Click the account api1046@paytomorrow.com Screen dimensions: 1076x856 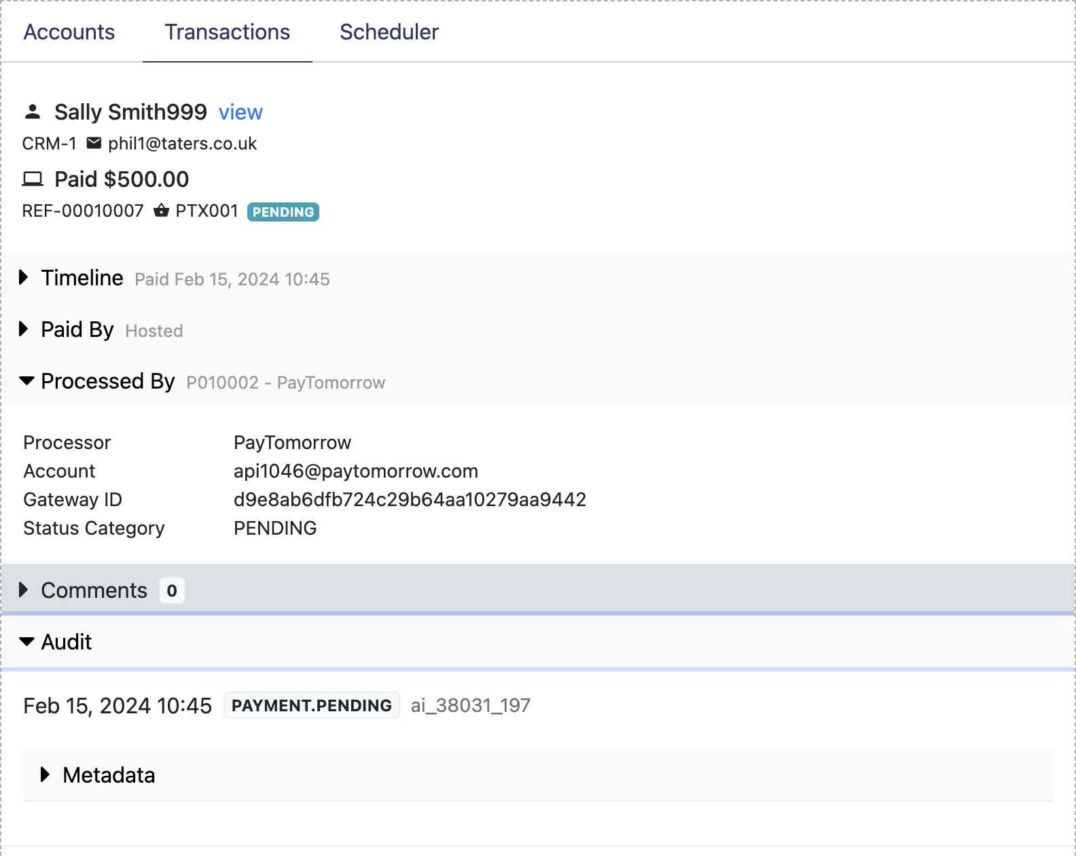click(x=356, y=471)
